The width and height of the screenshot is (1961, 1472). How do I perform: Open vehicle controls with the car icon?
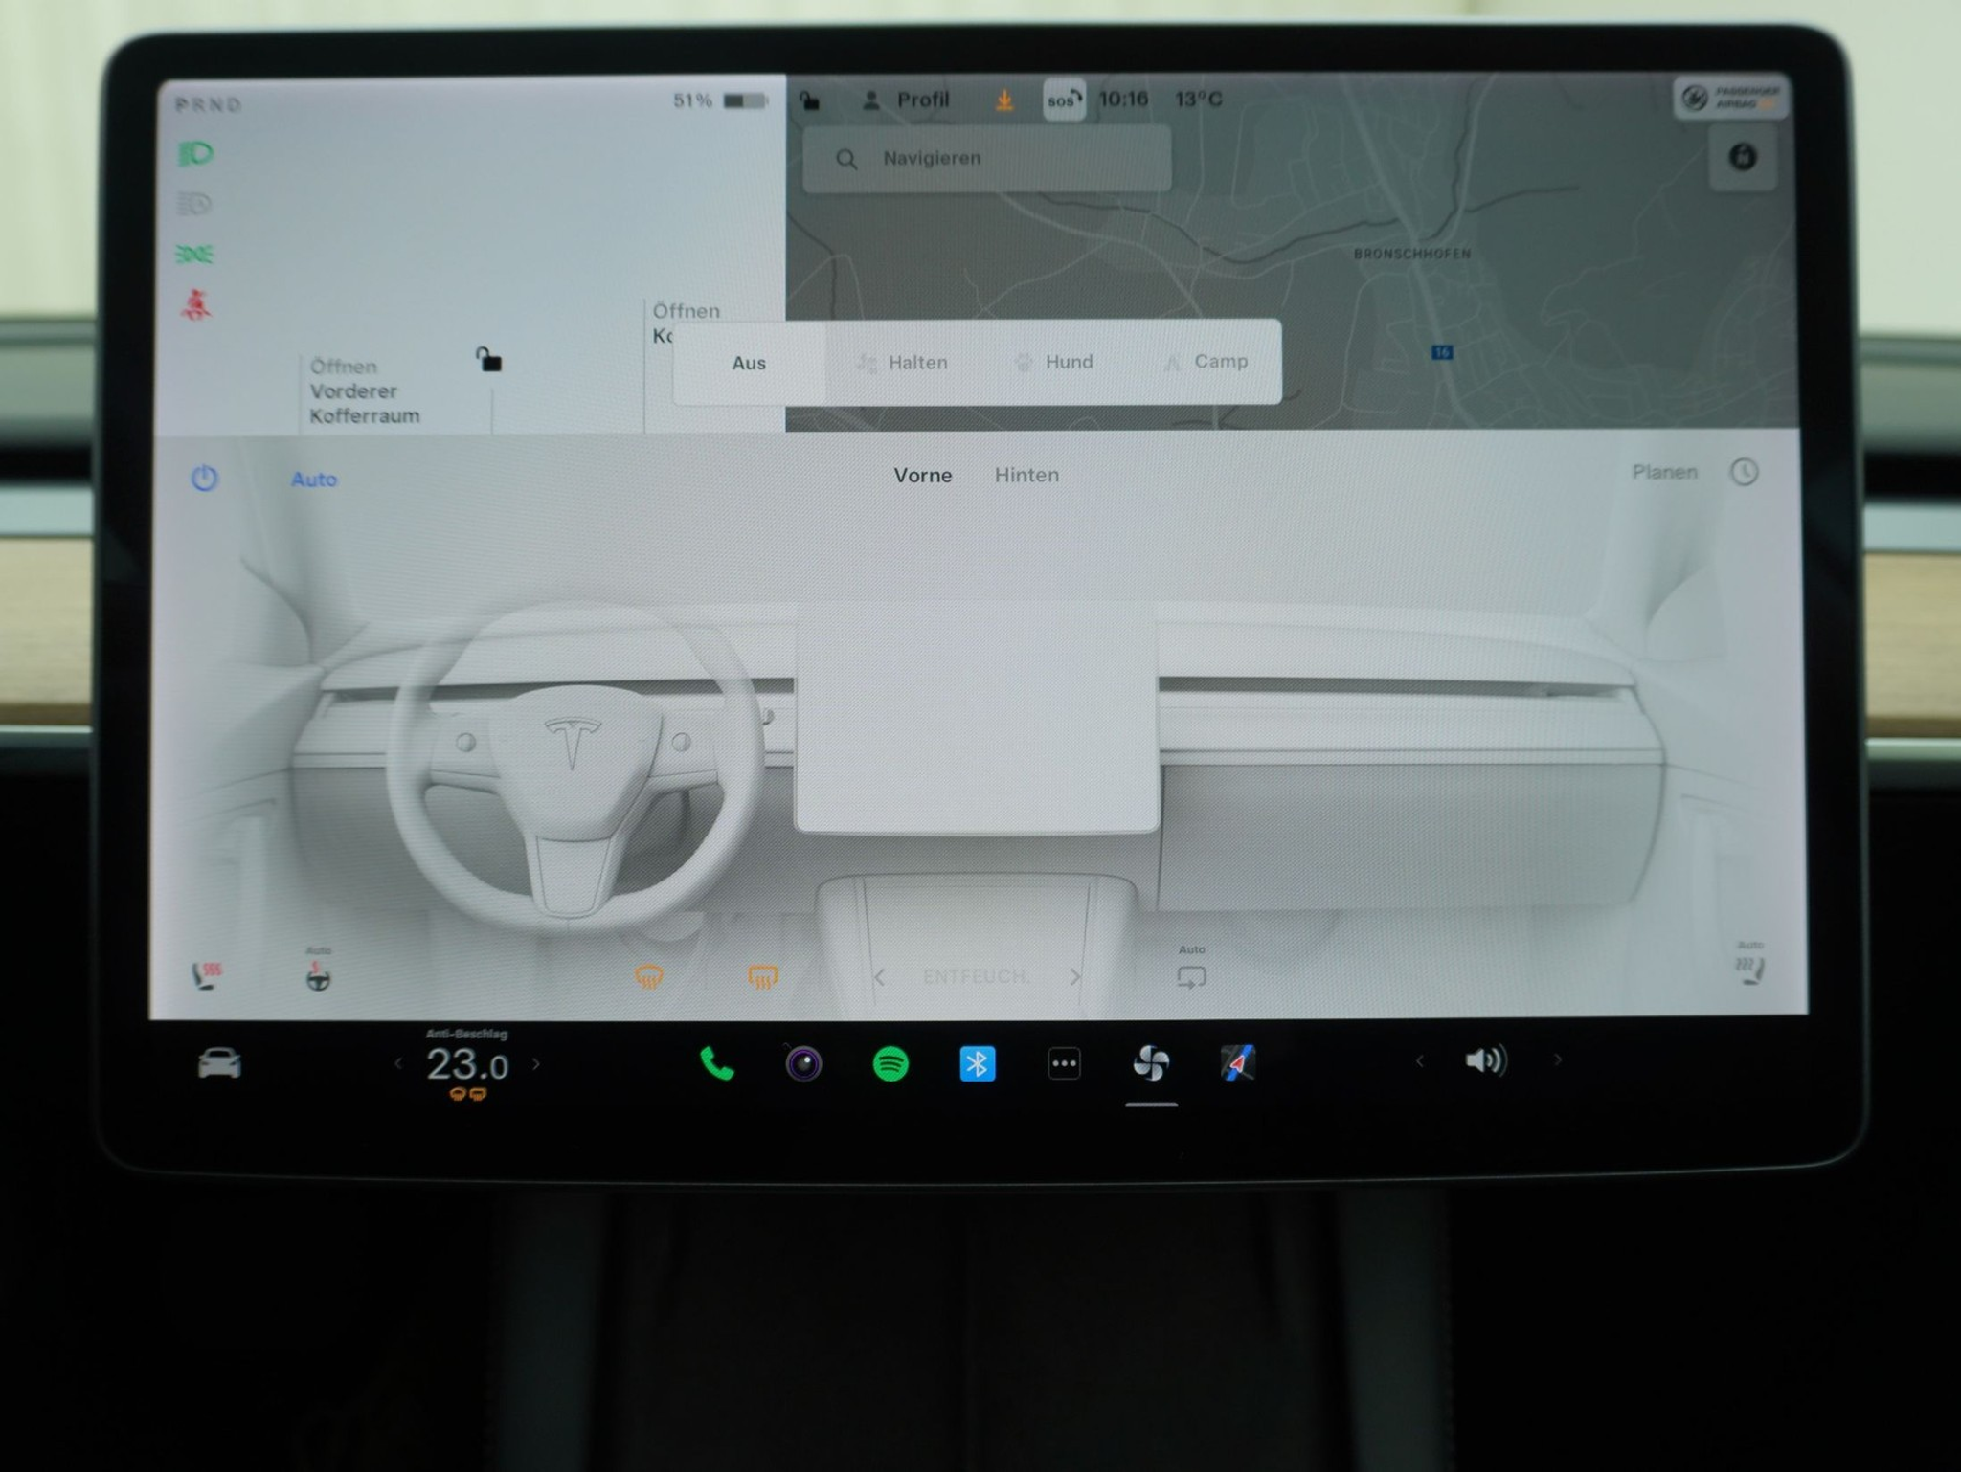click(219, 1062)
